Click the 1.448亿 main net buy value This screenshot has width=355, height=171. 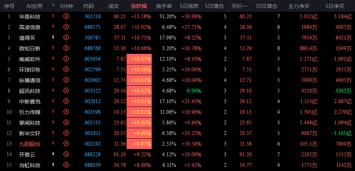(x=308, y=122)
